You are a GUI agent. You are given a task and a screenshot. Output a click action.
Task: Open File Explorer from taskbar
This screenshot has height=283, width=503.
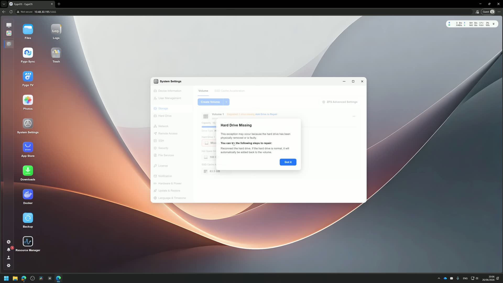pyautogui.click(x=15, y=278)
